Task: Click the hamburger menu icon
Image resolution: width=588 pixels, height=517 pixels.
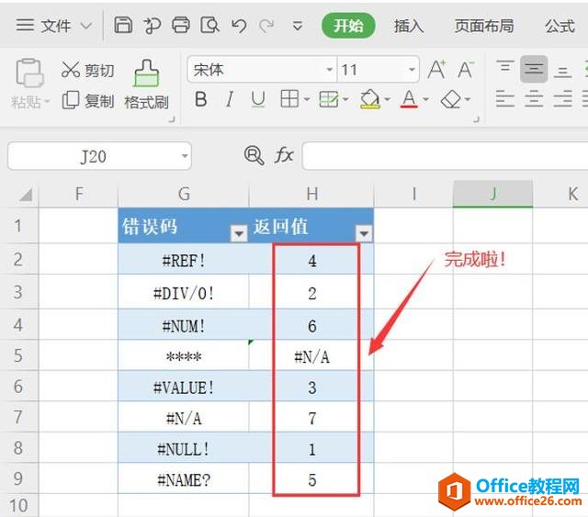Action: tap(25, 25)
